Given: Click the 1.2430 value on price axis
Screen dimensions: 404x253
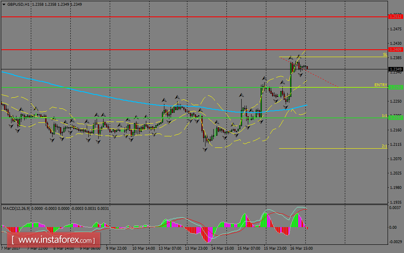Looking at the screenshot, I should (396, 44).
